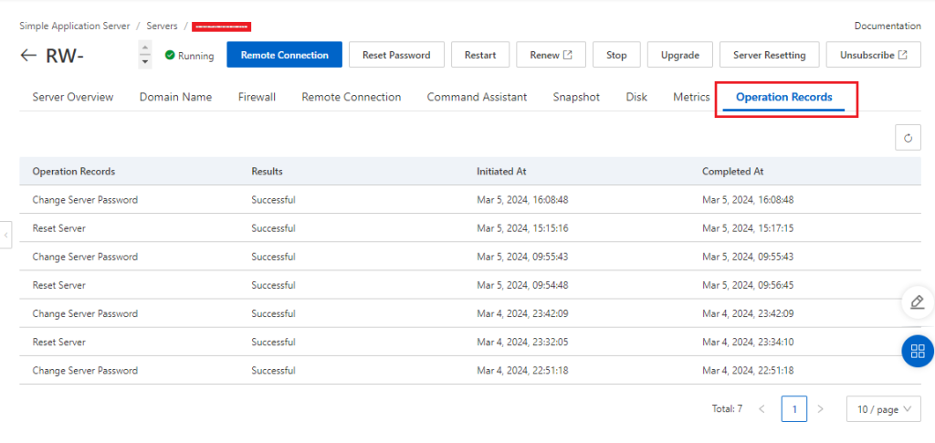The width and height of the screenshot is (935, 443).
Task: Click Reset Password button
Action: click(396, 55)
